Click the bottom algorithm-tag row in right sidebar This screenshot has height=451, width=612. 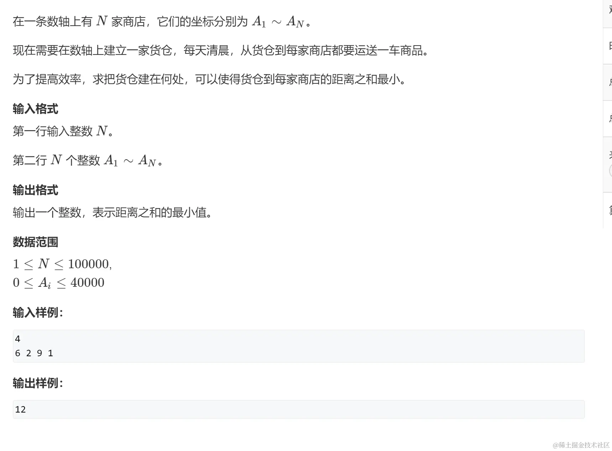pos(607,210)
